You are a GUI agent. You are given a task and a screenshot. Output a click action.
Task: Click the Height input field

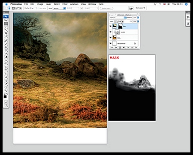93,8
